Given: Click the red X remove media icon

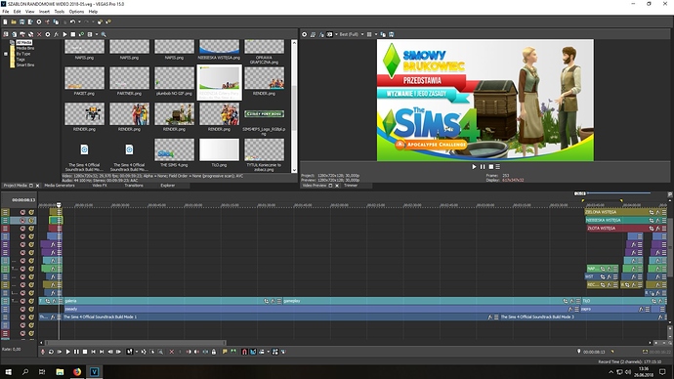Looking at the screenshot, I should 39,34.
